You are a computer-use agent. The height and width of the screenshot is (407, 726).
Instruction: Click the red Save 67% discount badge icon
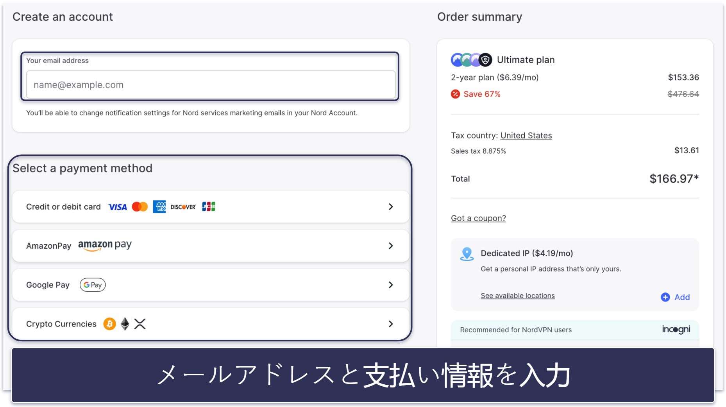tap(455, 94)
